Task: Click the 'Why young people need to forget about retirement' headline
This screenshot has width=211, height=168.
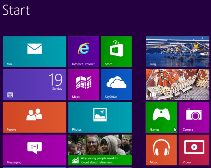Action: [99, 160]
